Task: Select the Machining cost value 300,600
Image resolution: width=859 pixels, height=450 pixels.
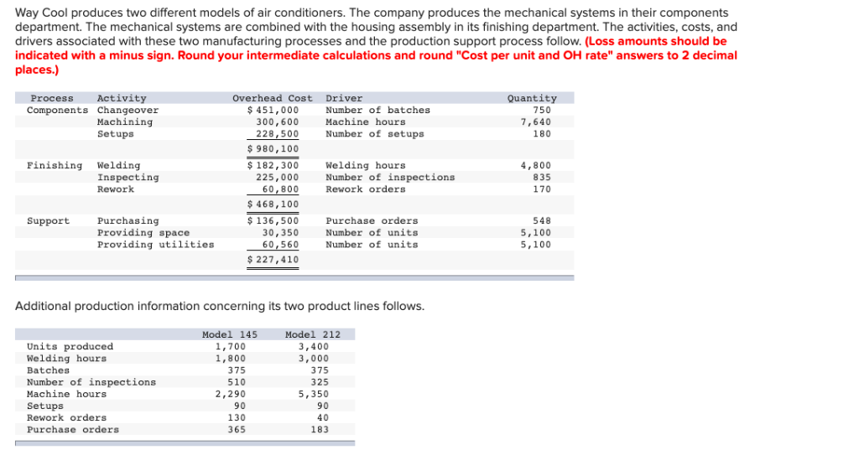Action: pos(277,122)
